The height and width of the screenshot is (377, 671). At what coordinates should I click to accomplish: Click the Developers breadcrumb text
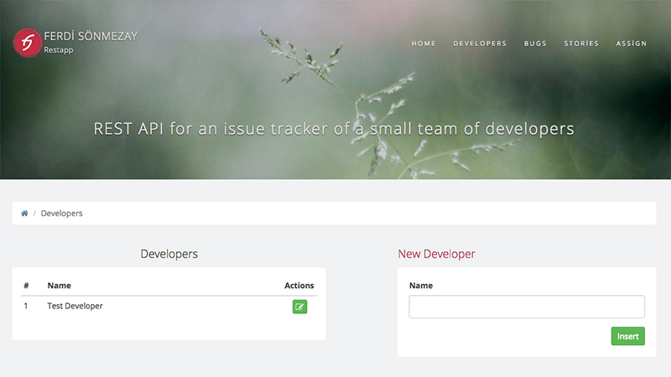61,214
